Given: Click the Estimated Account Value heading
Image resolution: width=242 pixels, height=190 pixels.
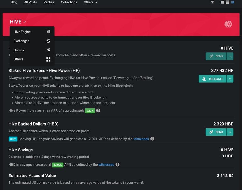Looking at the screenshot, I should point(32,175).
